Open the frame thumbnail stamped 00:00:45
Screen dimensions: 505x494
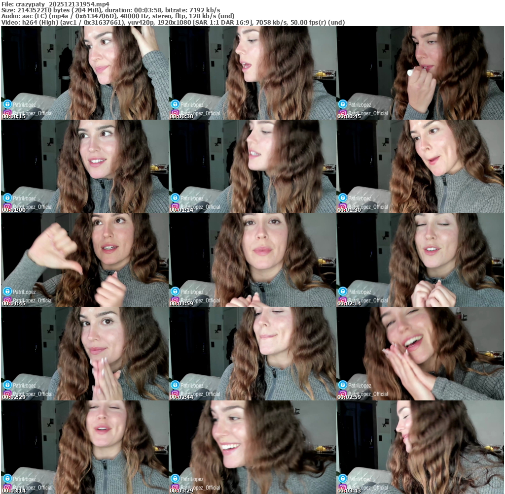point(420,73)
